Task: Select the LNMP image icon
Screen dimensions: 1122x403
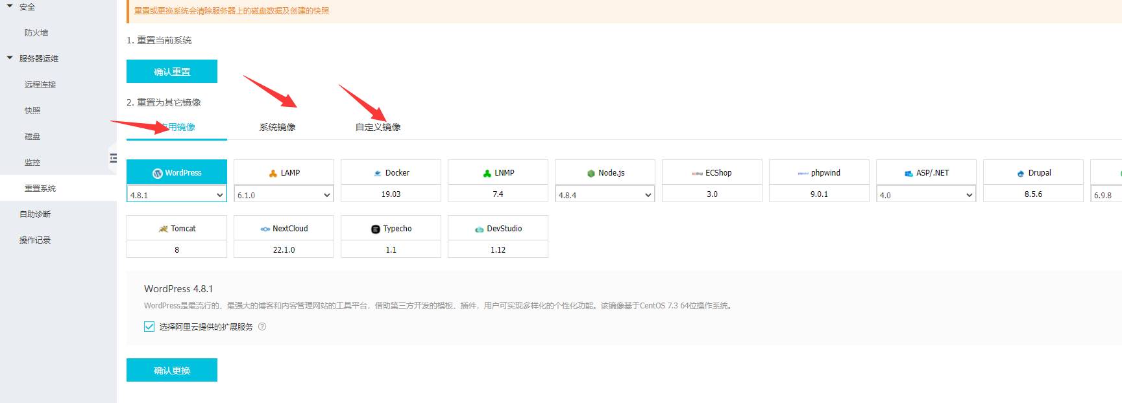Action: click(x=487, y=173)
